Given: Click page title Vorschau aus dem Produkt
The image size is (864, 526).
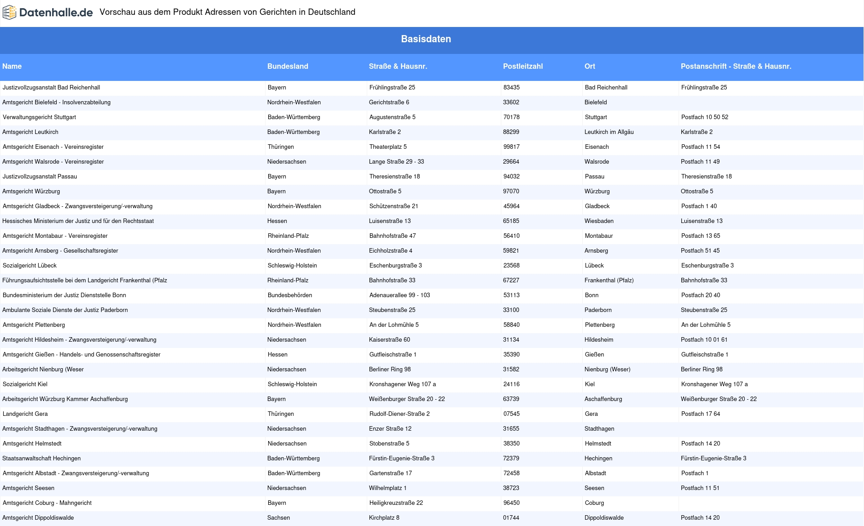Looking at the screenshot, I should pyautogui.click(x=227, y=12).
